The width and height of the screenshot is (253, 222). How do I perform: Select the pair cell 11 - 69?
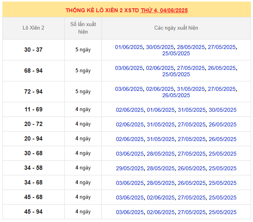click(x=34, y=109)
